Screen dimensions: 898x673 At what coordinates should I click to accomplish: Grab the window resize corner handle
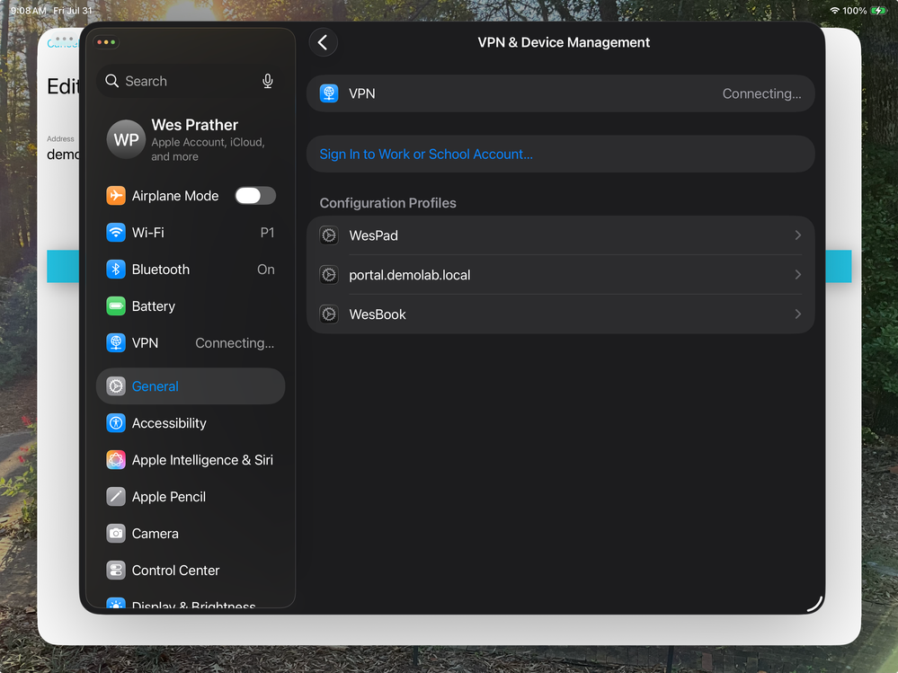coord(815,605)
